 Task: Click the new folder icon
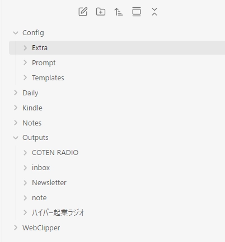(101, 12)
